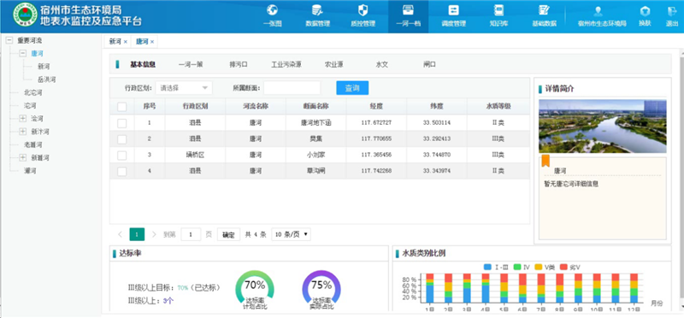
Task: Select 沱河 in the river tree
Action: 30,105
